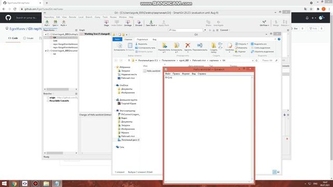Click the Merge icon in SmartGit toolbar
The width and height of the screenshot is (333, 187).
[x=276, y=22]
